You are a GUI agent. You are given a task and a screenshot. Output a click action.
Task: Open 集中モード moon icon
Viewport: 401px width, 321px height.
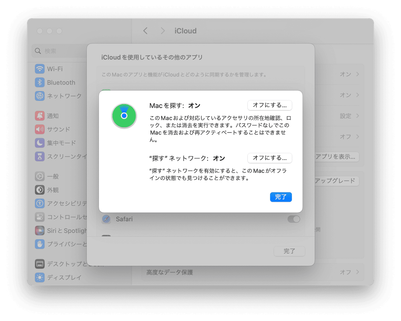tap(40, 143)
